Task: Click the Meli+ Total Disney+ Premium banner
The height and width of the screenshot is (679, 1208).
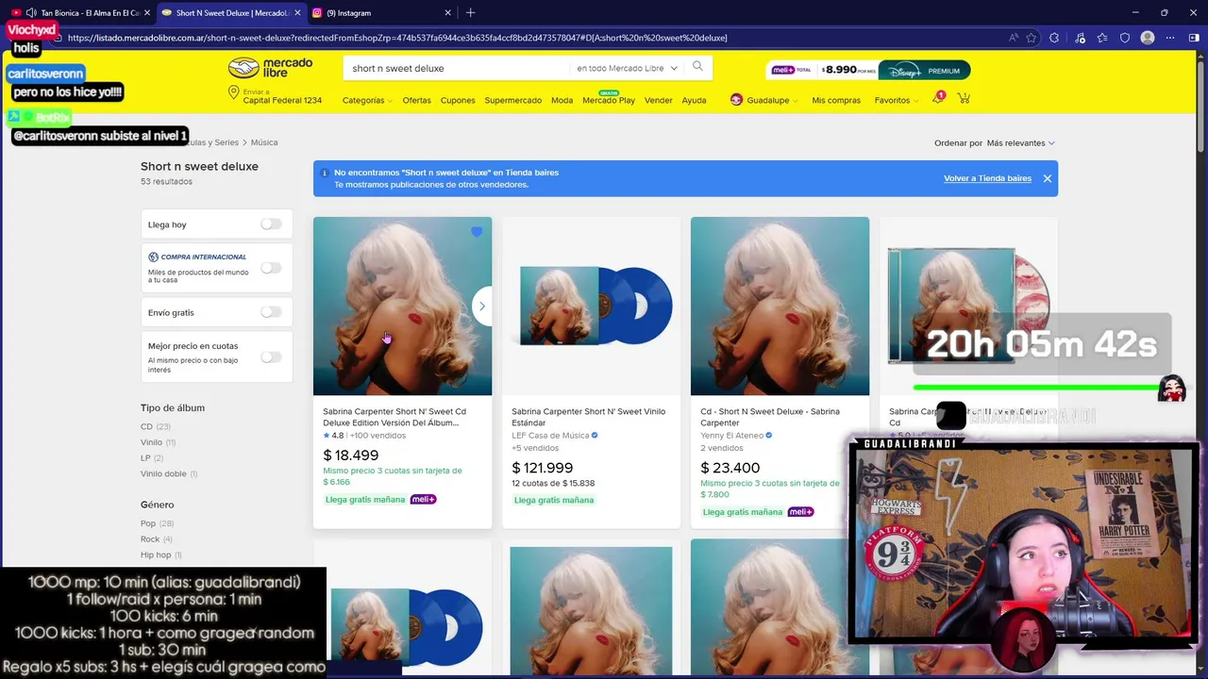Action: coord(868,71)
